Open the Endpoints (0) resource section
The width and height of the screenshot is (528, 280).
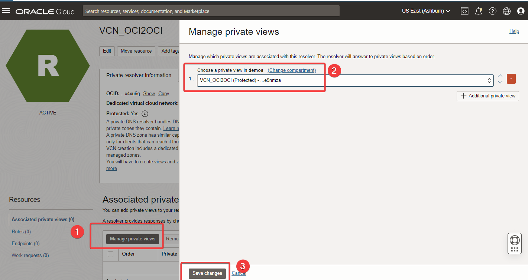pos(26,243)
